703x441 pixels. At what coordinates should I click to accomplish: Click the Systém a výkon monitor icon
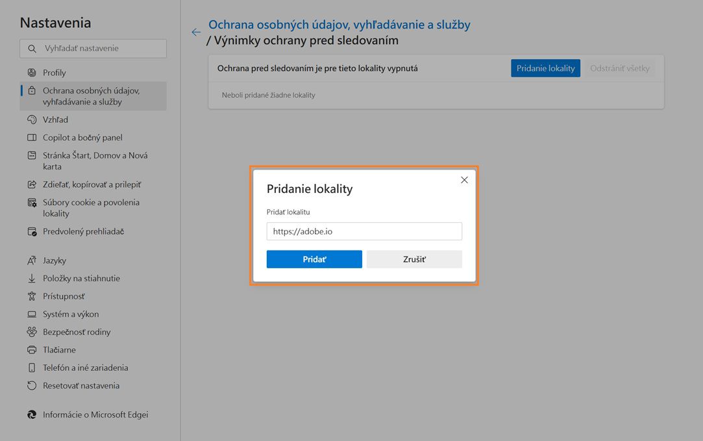tap(31, 314)
